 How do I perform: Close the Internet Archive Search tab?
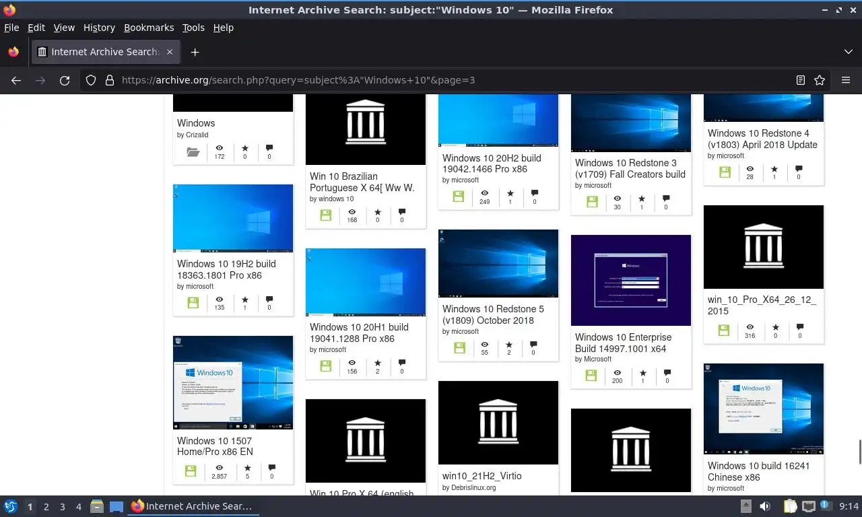170,52
